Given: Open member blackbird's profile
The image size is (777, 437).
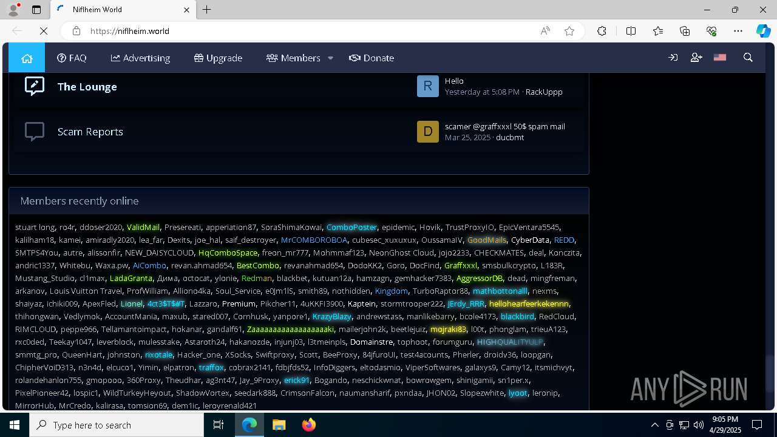Looking at the screenshot, I should (517, 316).
